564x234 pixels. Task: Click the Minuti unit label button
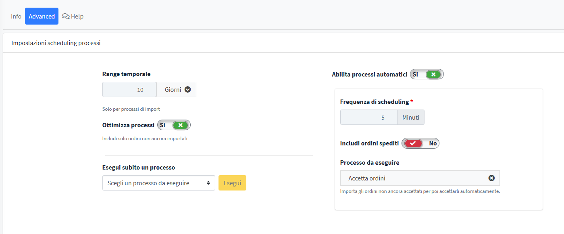[411, 118]
